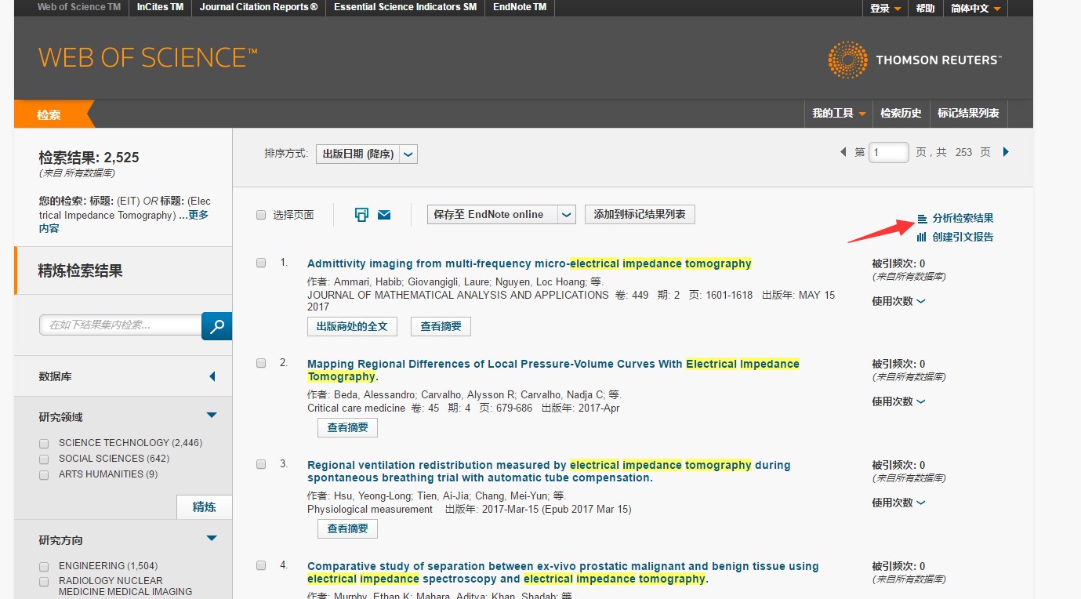Screen dimensions: 1081x599
Task: Open 标记结果列表
Action: click(x=968, y=114)
